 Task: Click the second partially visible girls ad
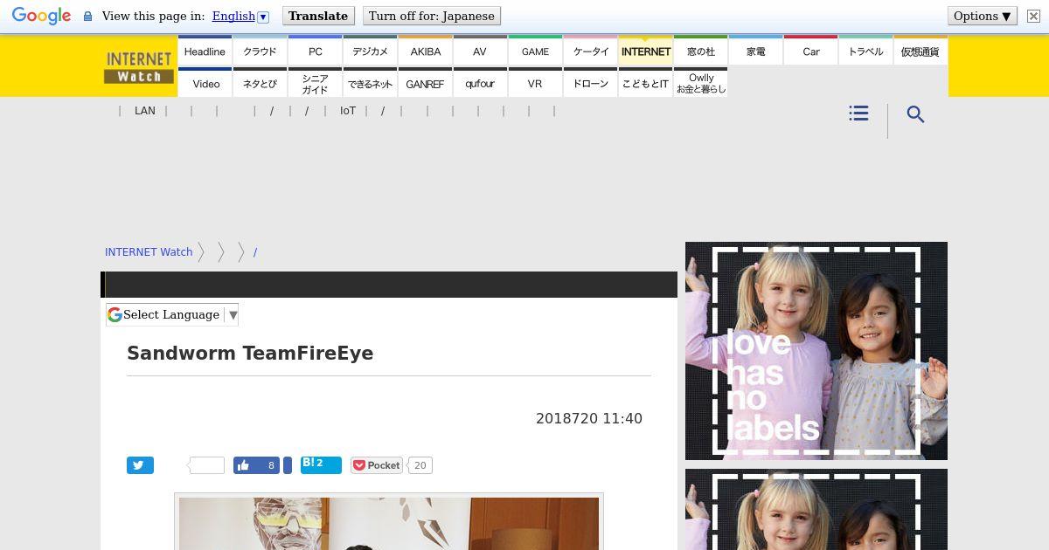tap(816, 510)
